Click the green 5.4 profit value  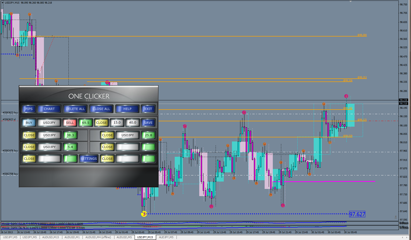click(x=70, y=147)
